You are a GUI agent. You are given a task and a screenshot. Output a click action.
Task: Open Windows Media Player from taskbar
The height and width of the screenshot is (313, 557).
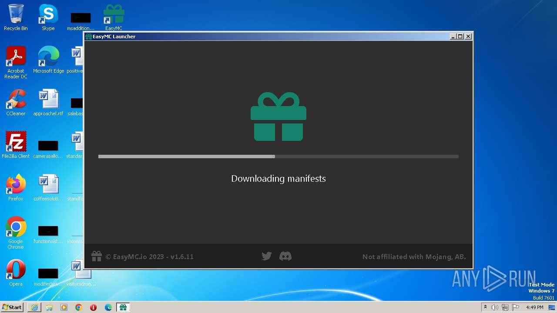pyautogui.click(x=64, y=307)
